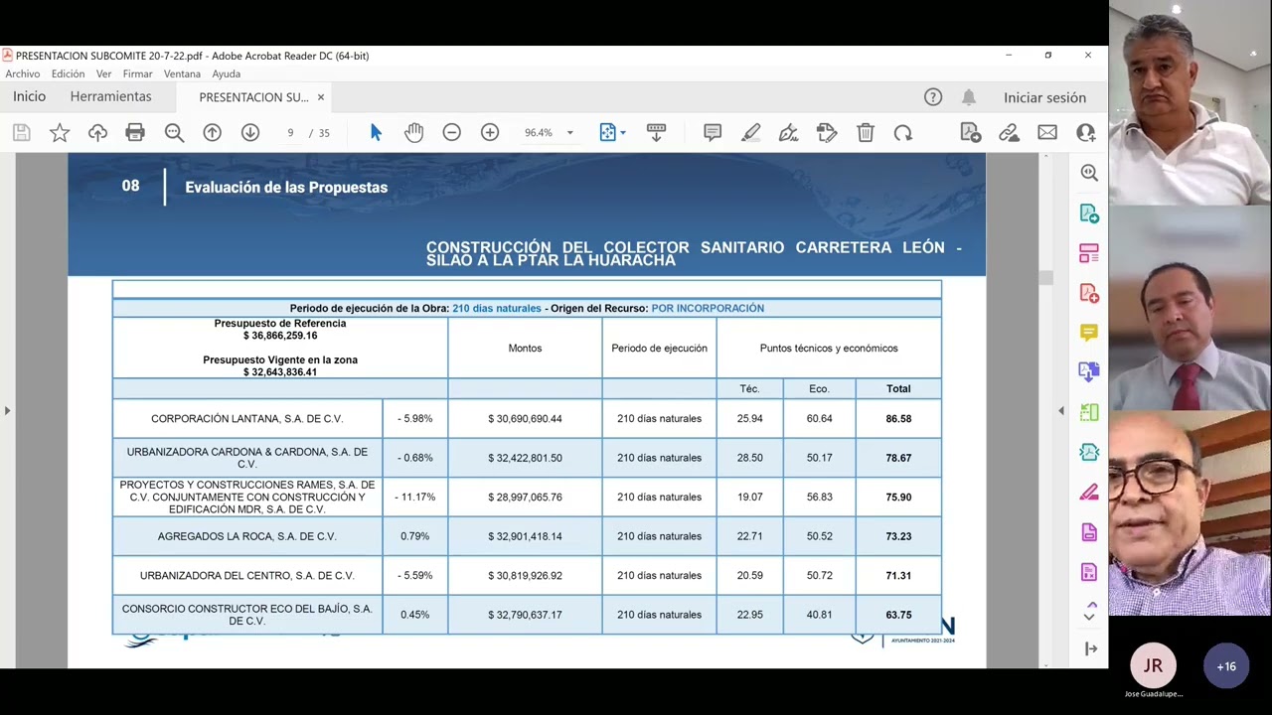This screenshot has width=1272, height=715.
Task: Open Fill and Sign pen sidebar tool
Action: tap(1089, 493)
